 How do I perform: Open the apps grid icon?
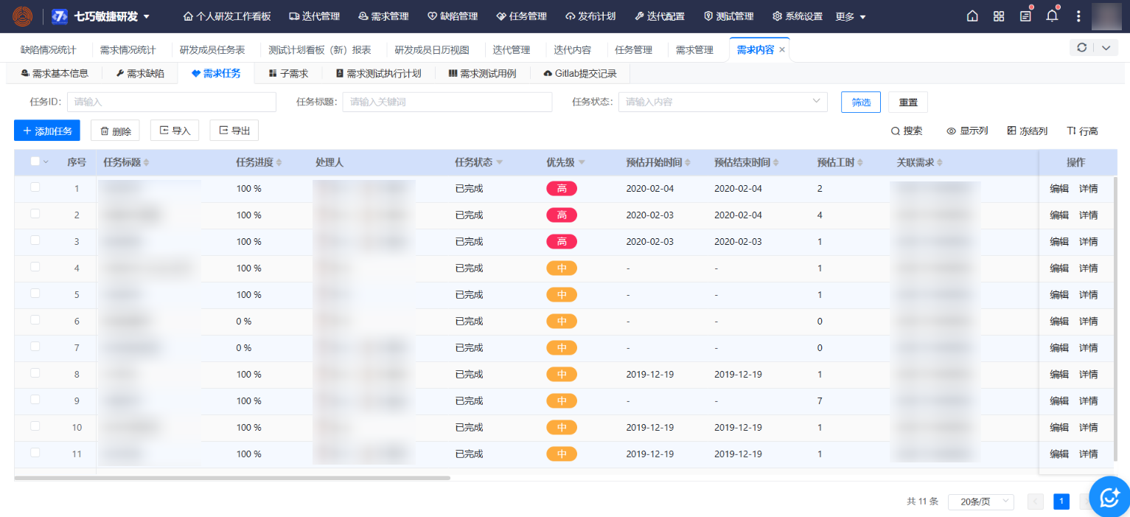999,16
